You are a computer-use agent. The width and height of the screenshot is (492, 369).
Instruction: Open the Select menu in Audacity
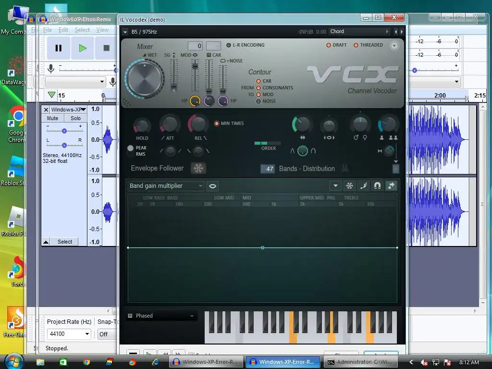point(82,30)
